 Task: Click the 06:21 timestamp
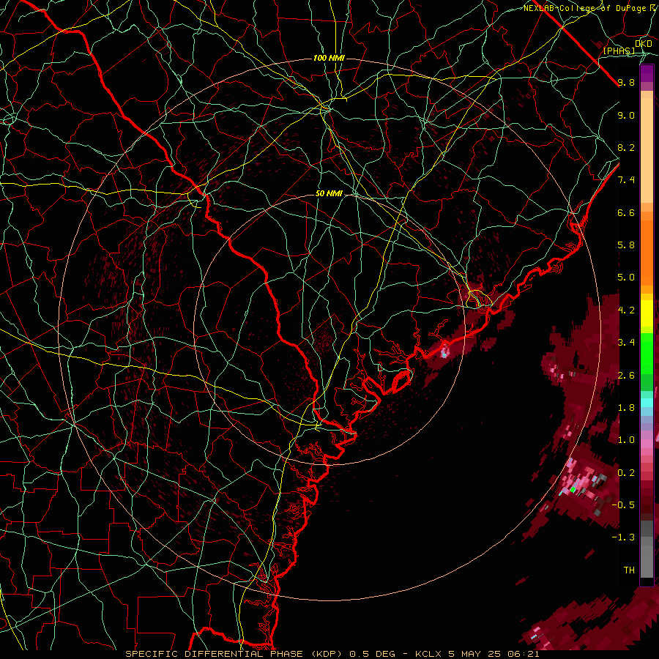pos(524,654)
